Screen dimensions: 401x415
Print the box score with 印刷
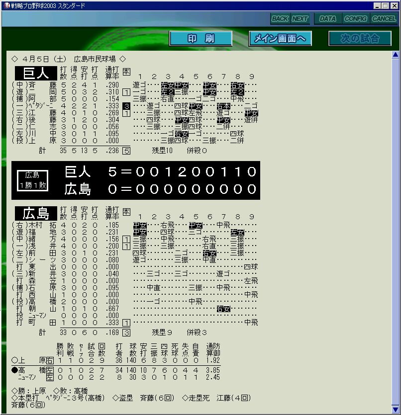(201, 38)
